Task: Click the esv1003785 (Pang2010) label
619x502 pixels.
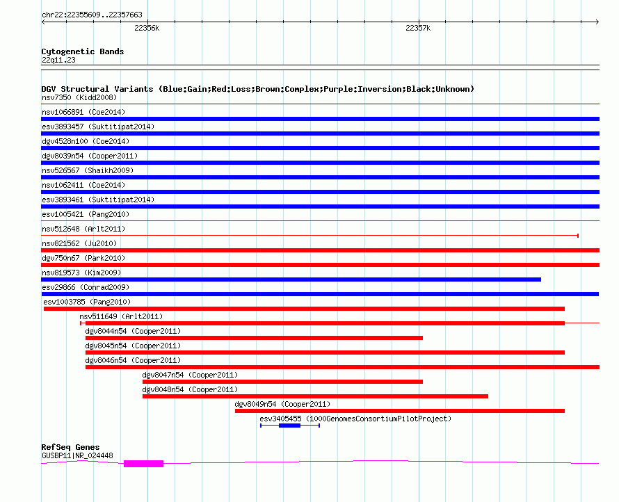Action: click(87, 302)
